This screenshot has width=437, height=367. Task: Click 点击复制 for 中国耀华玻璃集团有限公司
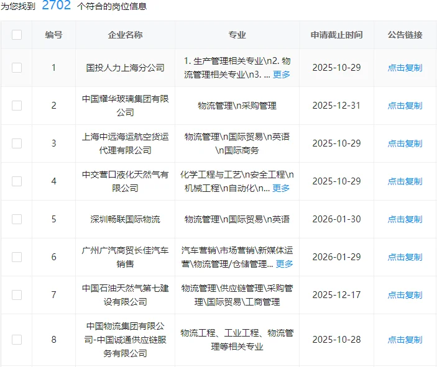point(405,106)
